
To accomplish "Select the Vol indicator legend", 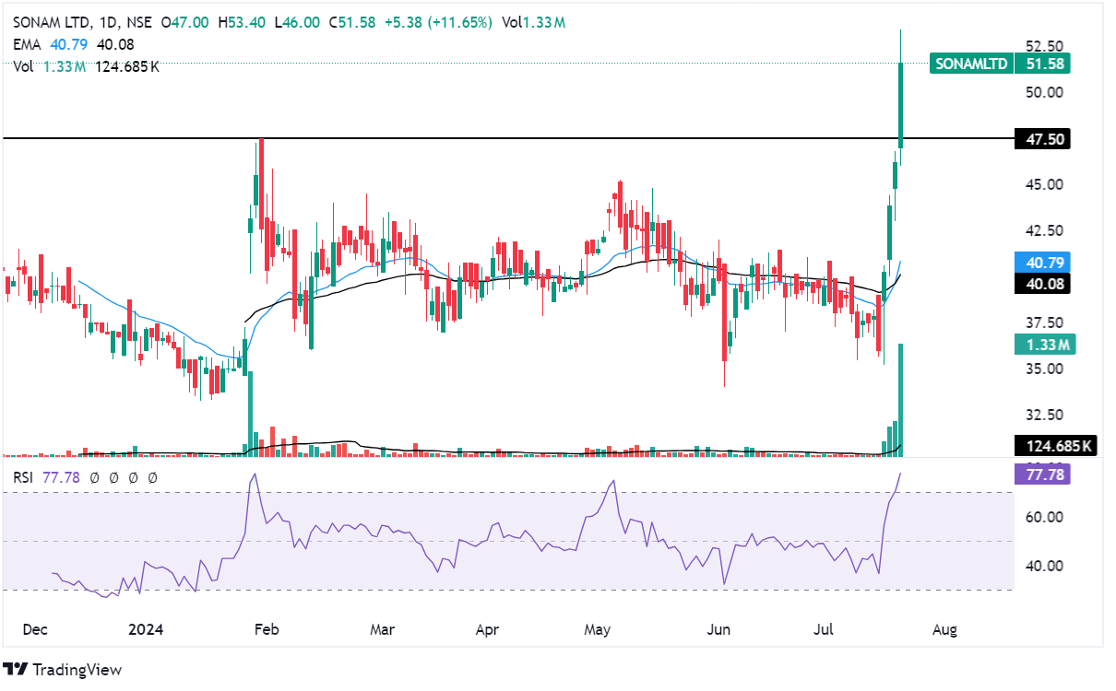I will [x=23, y=66].
